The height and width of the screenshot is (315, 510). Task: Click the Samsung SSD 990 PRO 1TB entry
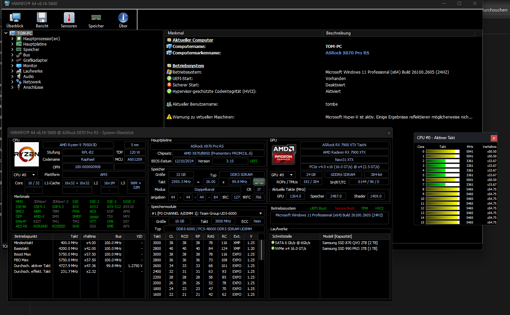[x=350, y=248]
